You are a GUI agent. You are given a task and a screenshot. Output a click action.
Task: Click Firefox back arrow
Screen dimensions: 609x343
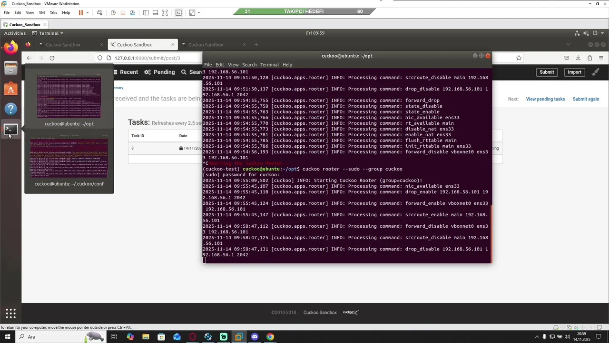pos(29,58)
